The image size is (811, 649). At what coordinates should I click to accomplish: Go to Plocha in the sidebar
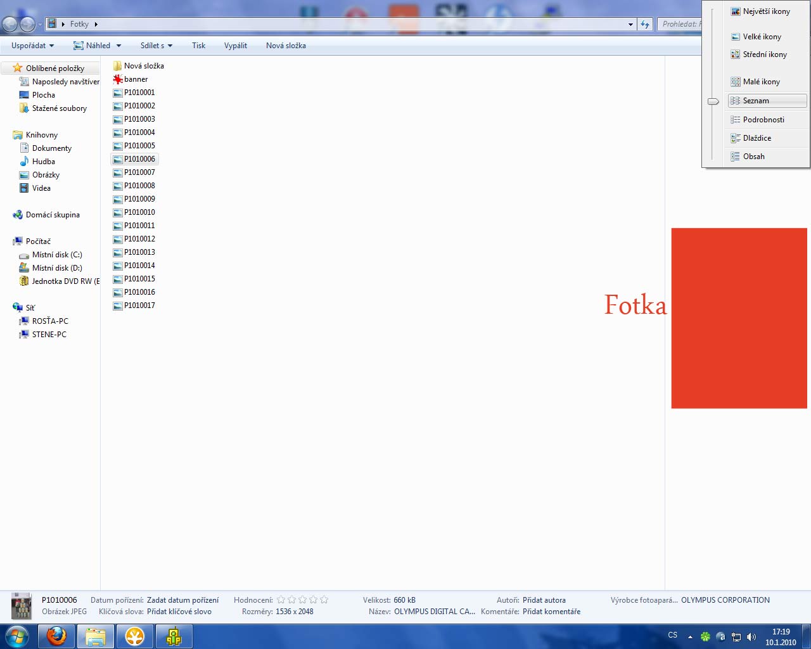pos(37,95)
